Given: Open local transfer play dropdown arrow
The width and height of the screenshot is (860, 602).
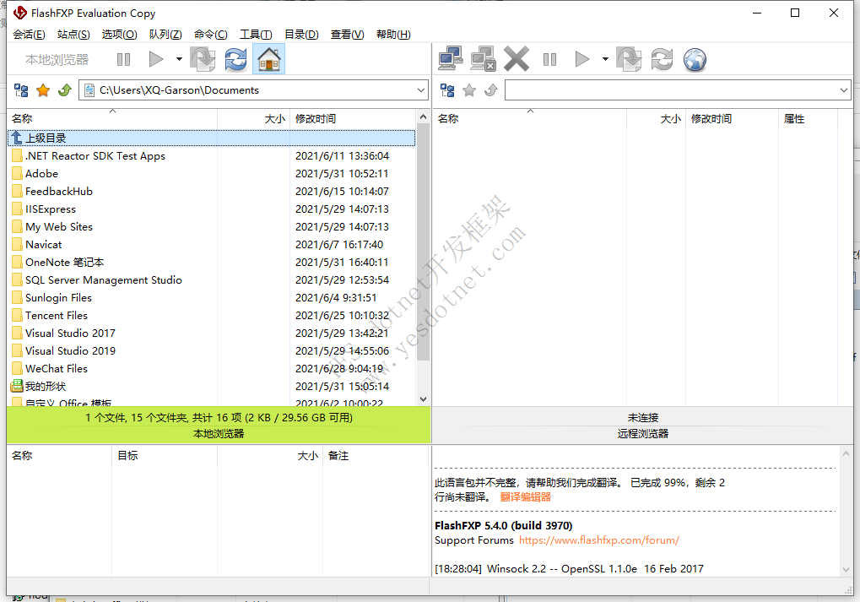Looking at the screenshot, I should pos(179,59).
